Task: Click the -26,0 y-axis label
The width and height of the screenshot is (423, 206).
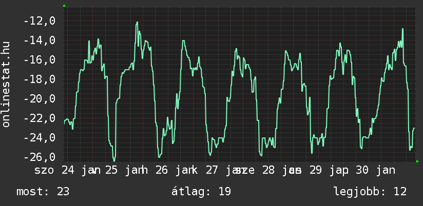Action: point(40,157)
